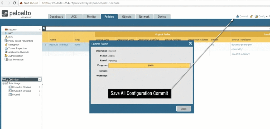This screenshot has height=129, width=270.
Task: Open DoS Protection policies
Action: tap(16, 60)
